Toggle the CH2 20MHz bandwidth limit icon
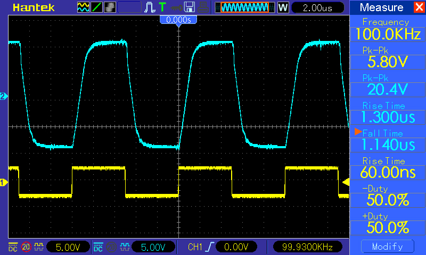 pyautogui.click(x=111, y=246)
